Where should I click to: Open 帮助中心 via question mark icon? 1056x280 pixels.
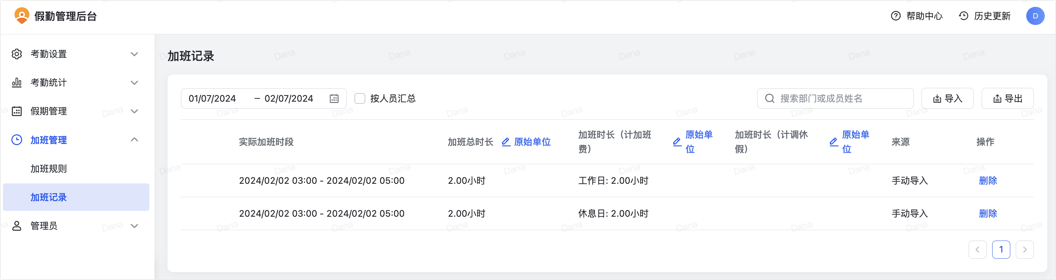tap(896, 16)
